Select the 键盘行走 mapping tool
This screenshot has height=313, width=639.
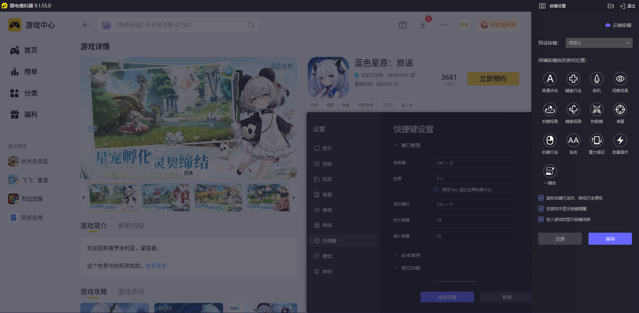[573, 79]
